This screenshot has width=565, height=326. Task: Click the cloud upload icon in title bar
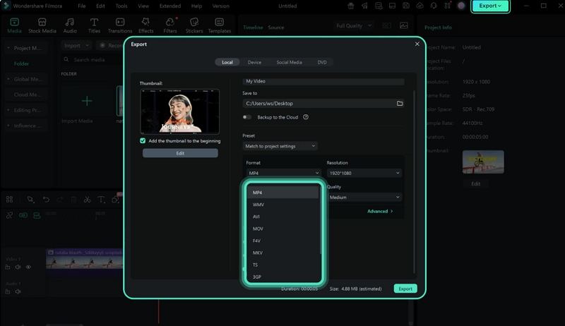pyautogui.click(x=420, y=6)
